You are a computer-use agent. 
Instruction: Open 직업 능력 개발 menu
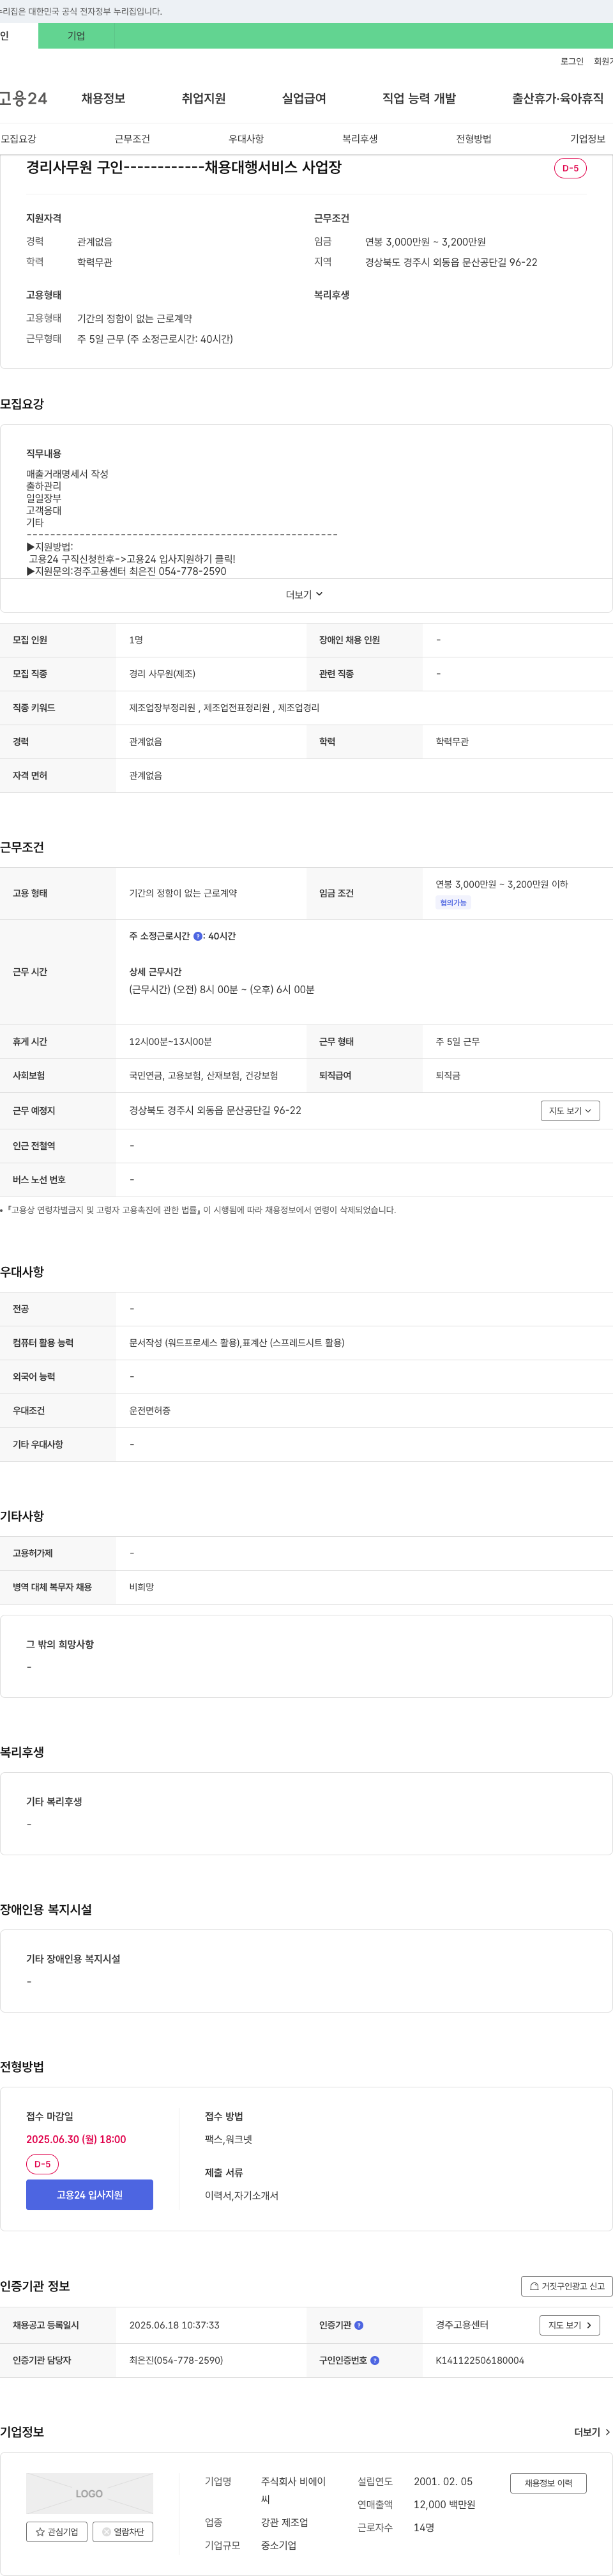(x=420, y=98)
